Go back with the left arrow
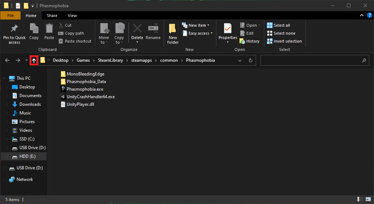 pyautogui.click(x=7, y=60)
